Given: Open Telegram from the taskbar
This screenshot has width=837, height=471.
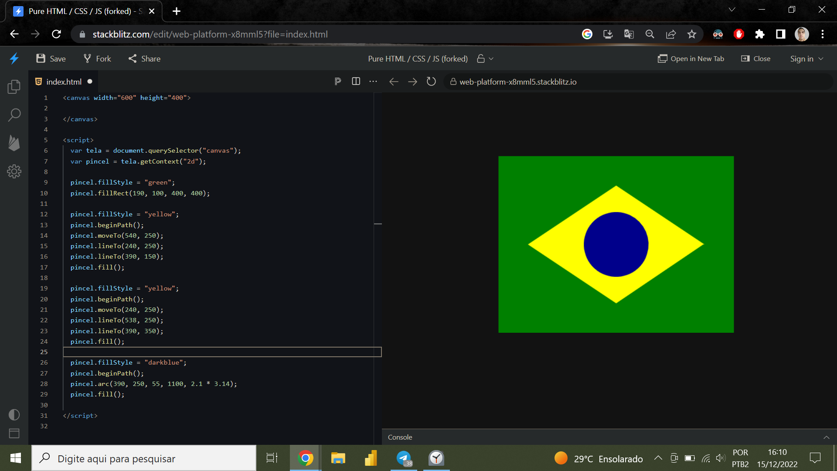Looking at the screenshot, I should coord(404,458).
